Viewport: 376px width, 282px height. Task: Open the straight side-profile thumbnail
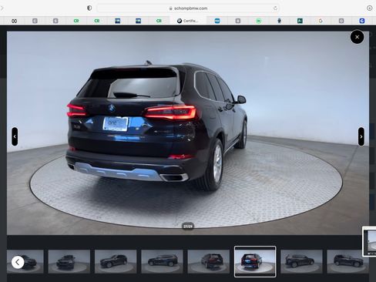click(162, 261)
